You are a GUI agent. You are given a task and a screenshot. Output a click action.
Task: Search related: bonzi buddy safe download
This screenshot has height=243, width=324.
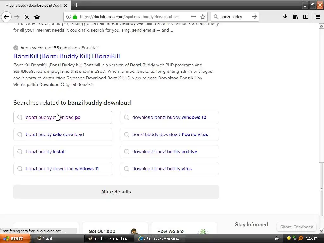(63, 134)
